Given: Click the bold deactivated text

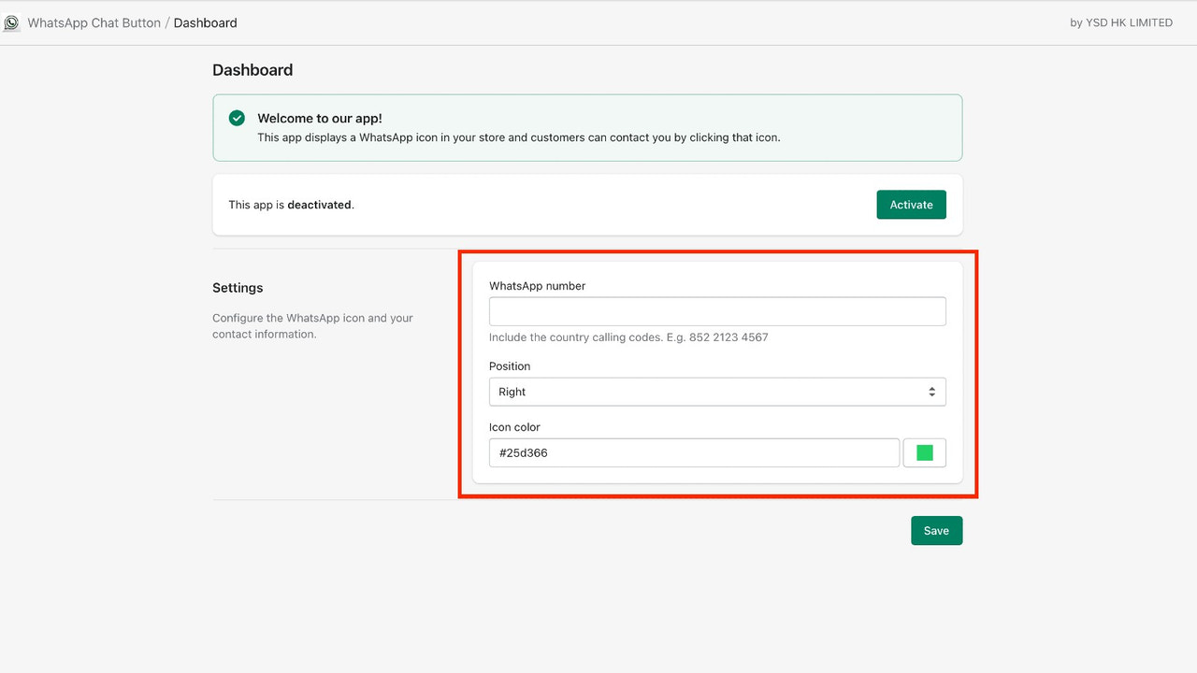Looking at the screenshot, I should pyautogui.click(x=320, y=205).
